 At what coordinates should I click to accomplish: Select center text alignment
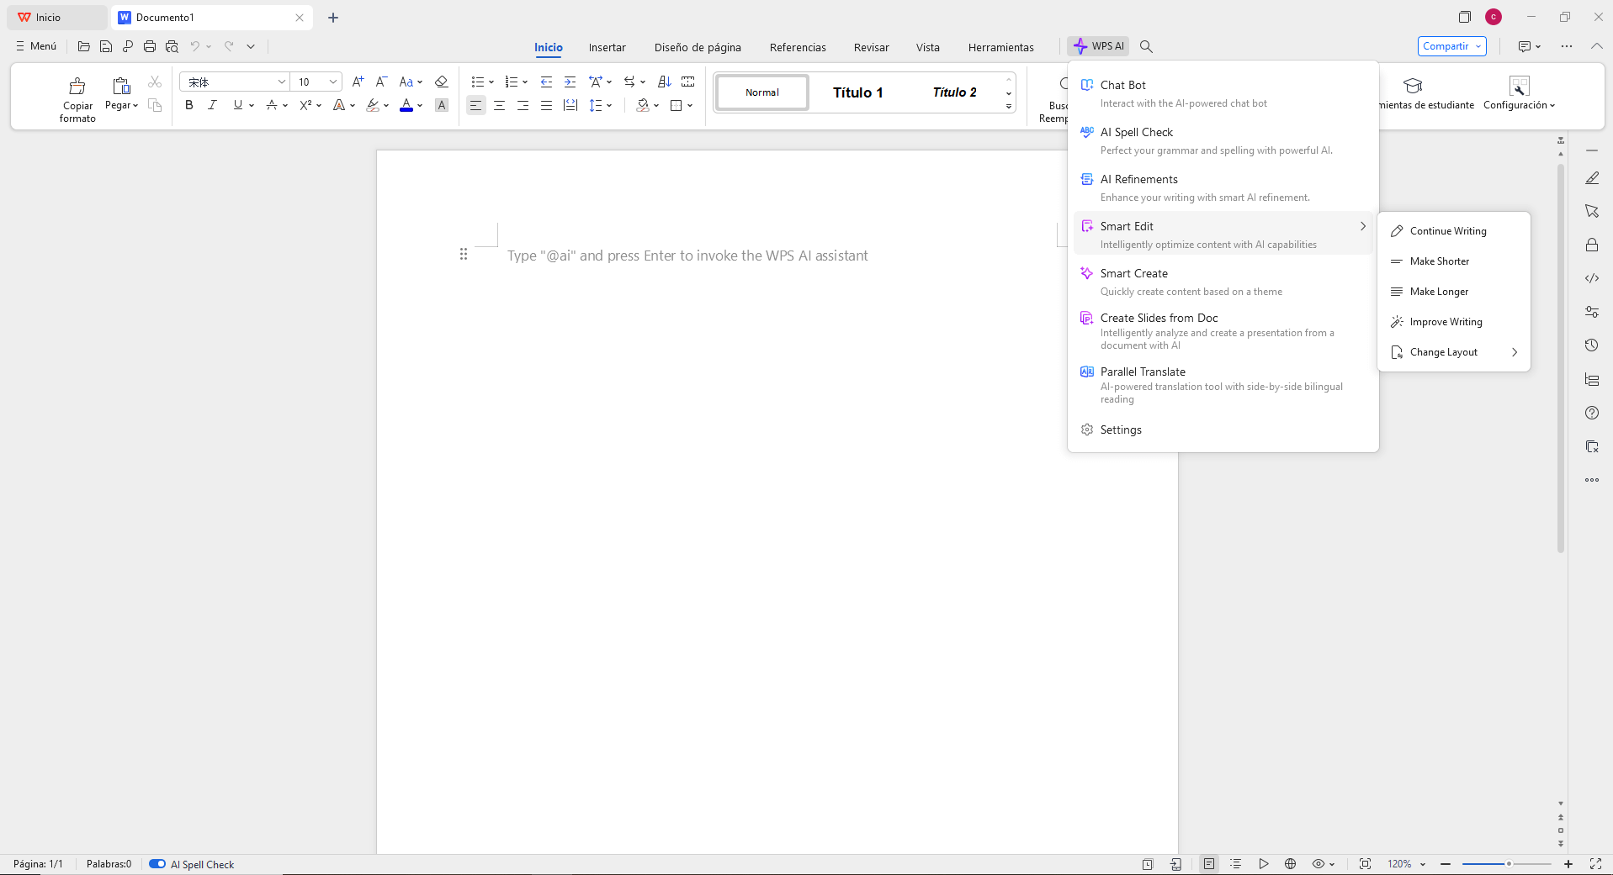tap(499, 105)
